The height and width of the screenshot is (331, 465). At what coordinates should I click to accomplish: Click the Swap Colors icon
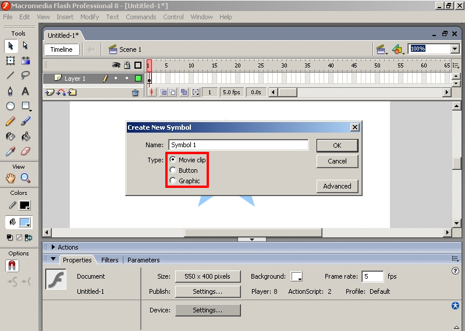(x=29, y=237)
